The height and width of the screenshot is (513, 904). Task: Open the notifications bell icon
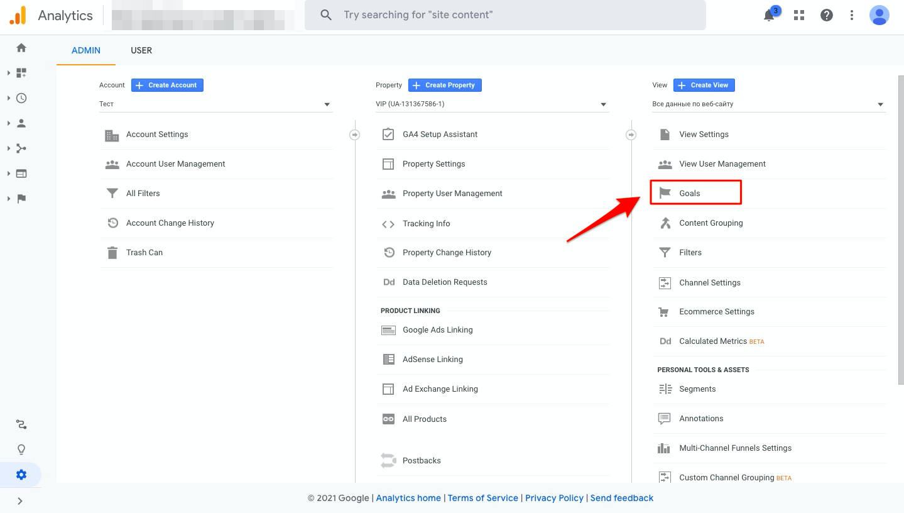pyautogui.click(x=769, y=16)
